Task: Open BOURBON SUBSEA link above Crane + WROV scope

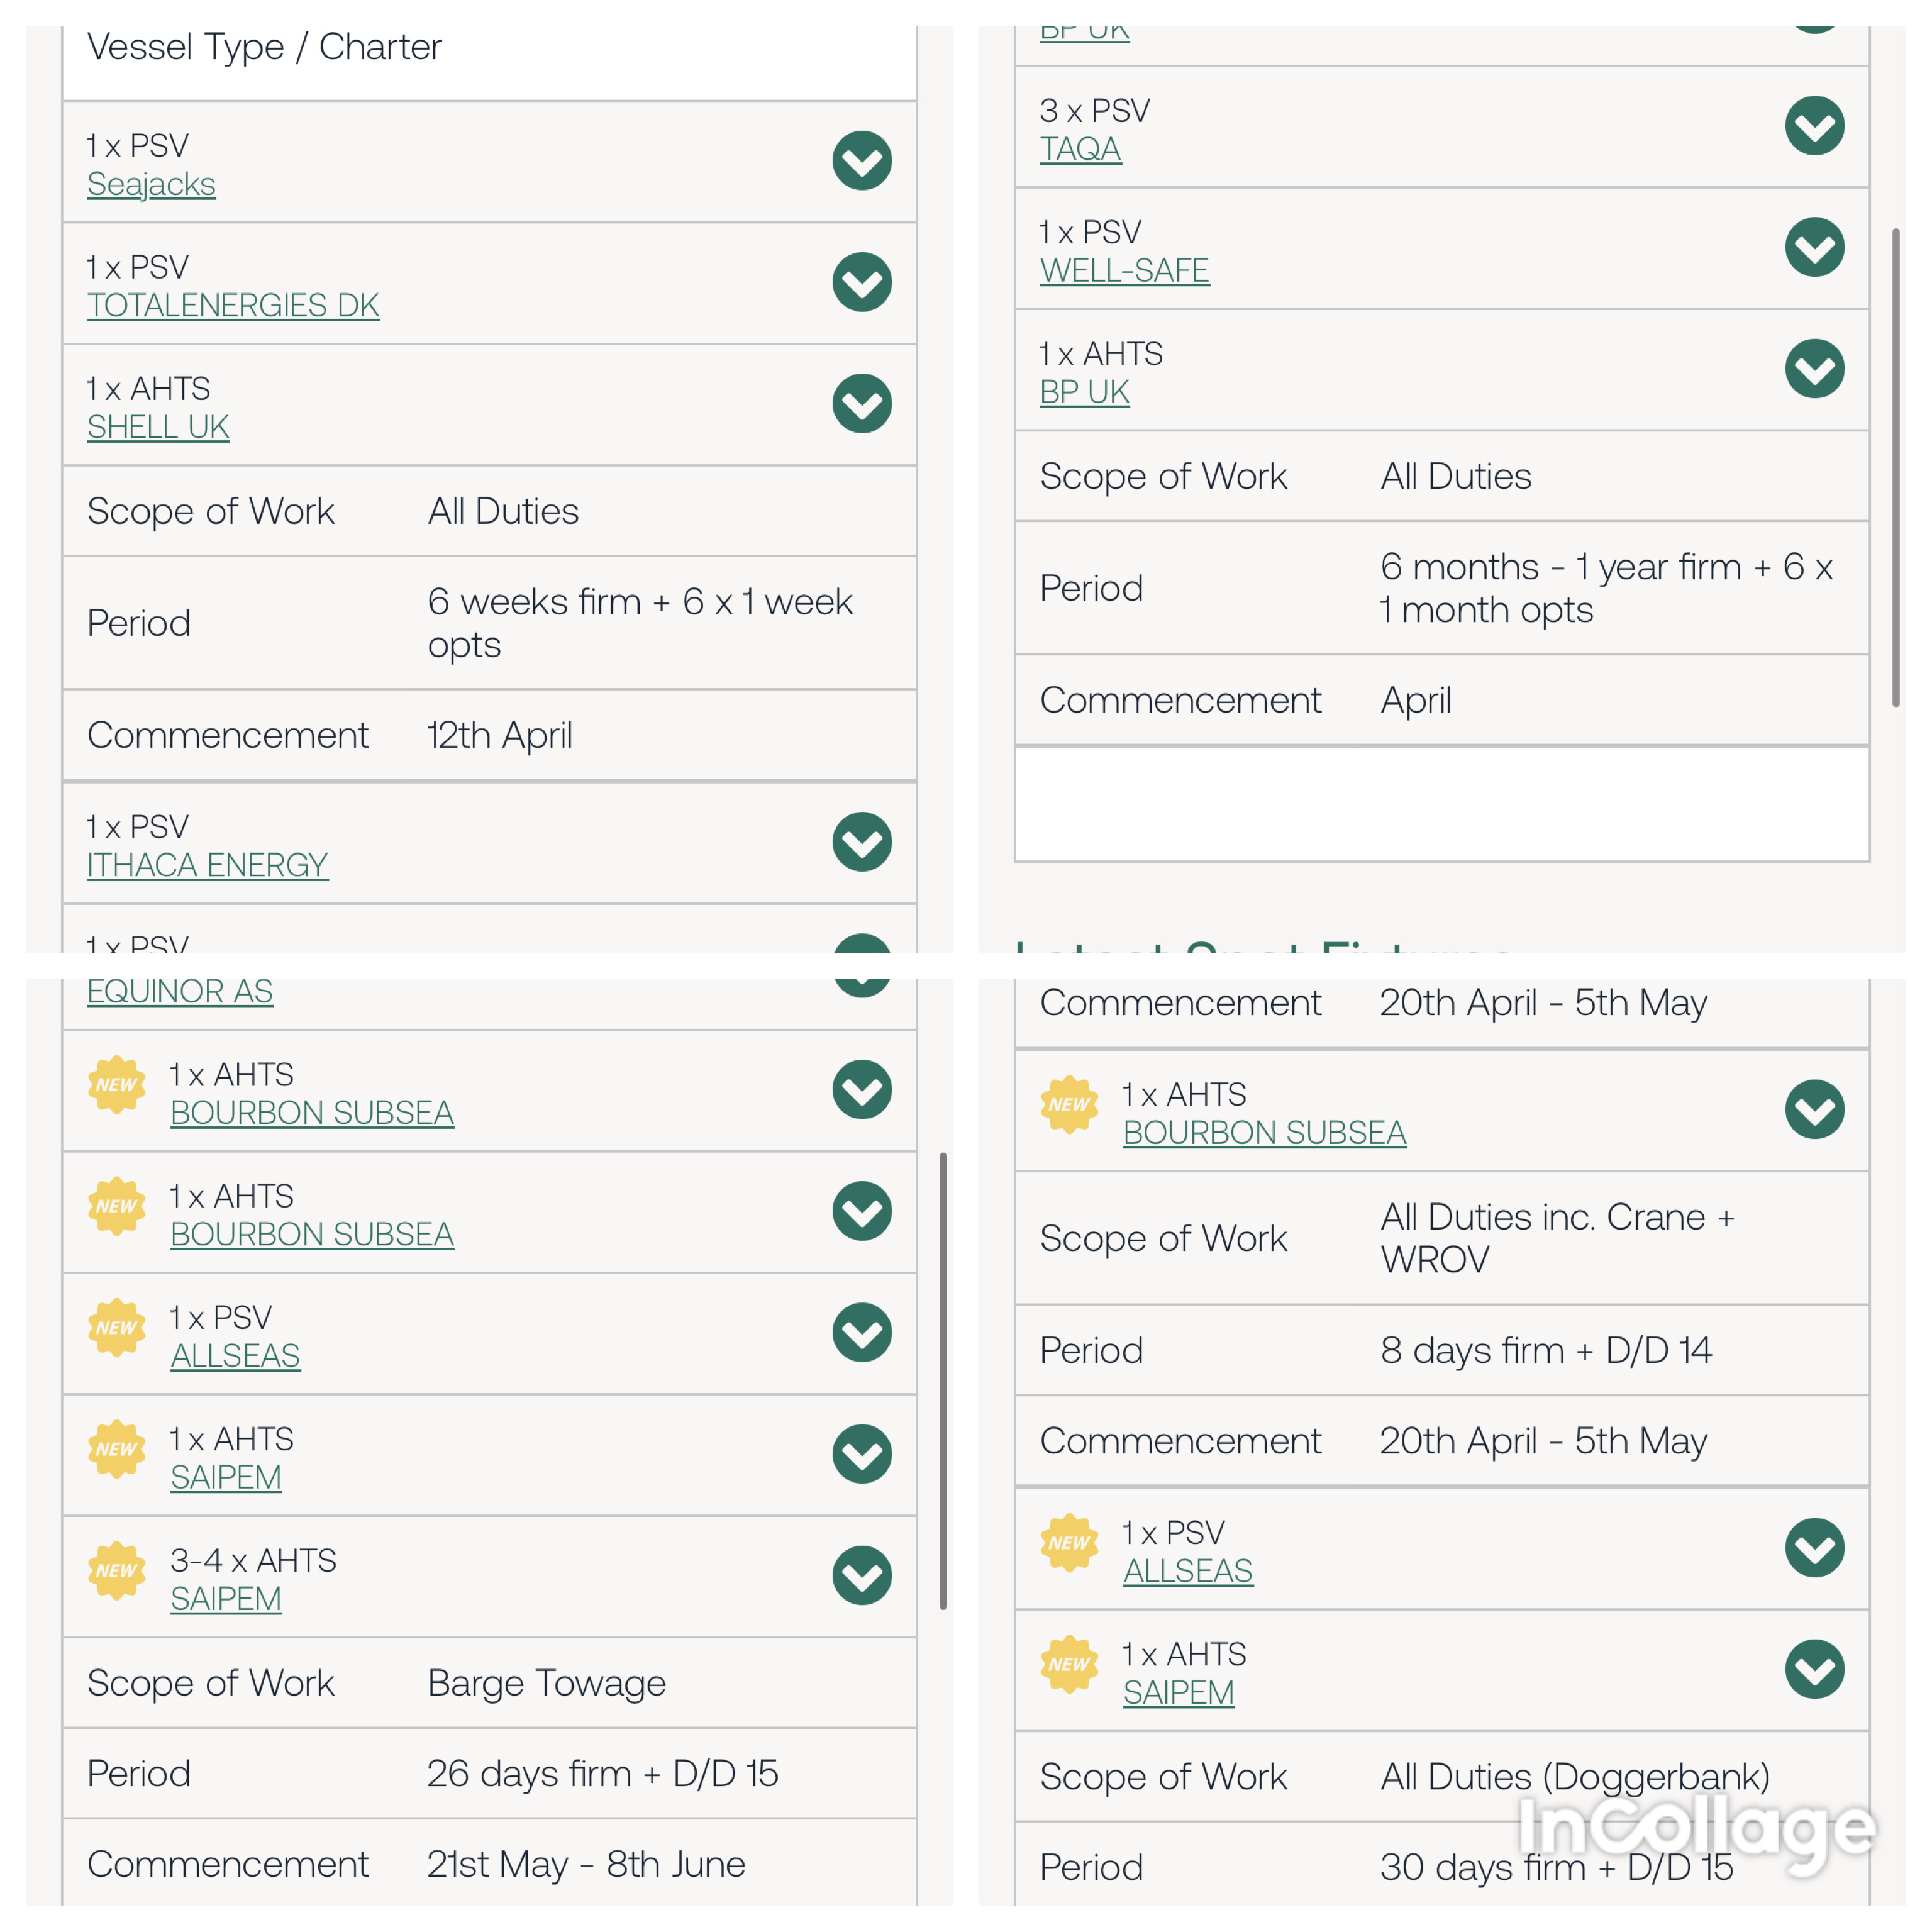Action: tap(1265, 1134)
